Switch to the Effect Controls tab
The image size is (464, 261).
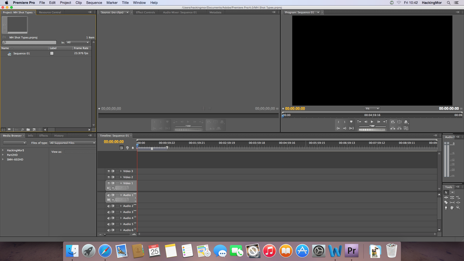146,12
